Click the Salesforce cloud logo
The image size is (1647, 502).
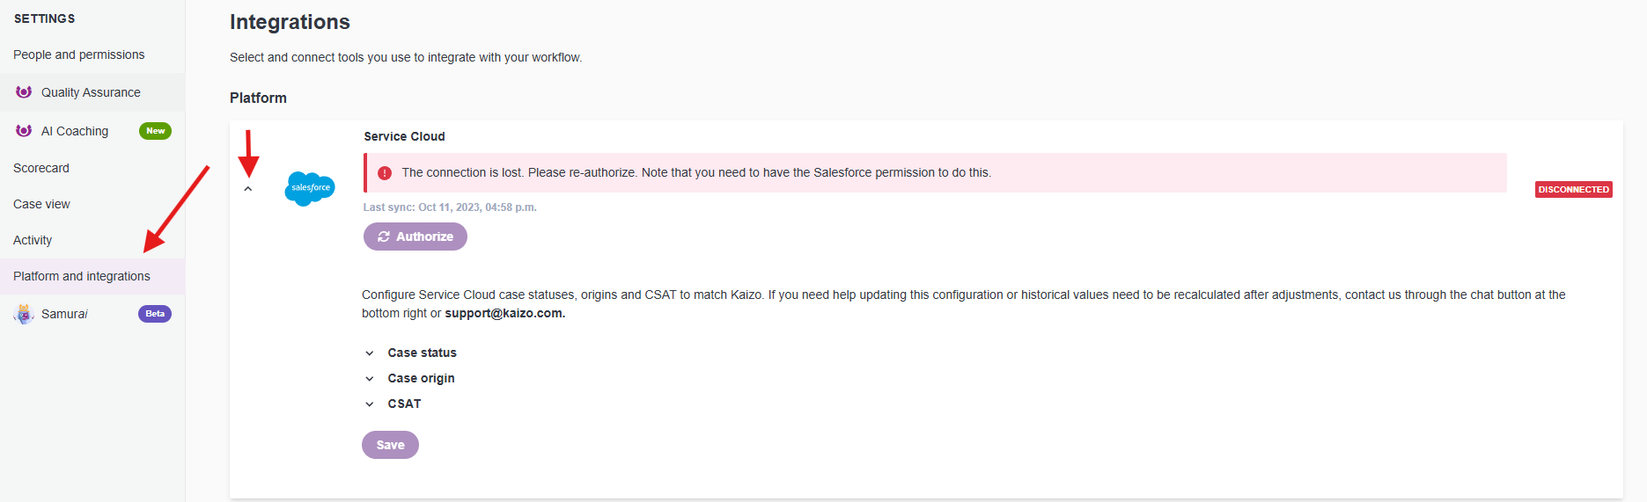(x=310, y=188)
